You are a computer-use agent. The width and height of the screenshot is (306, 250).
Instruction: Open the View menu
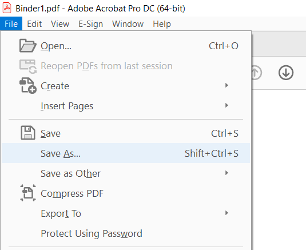tap(60, 24)
